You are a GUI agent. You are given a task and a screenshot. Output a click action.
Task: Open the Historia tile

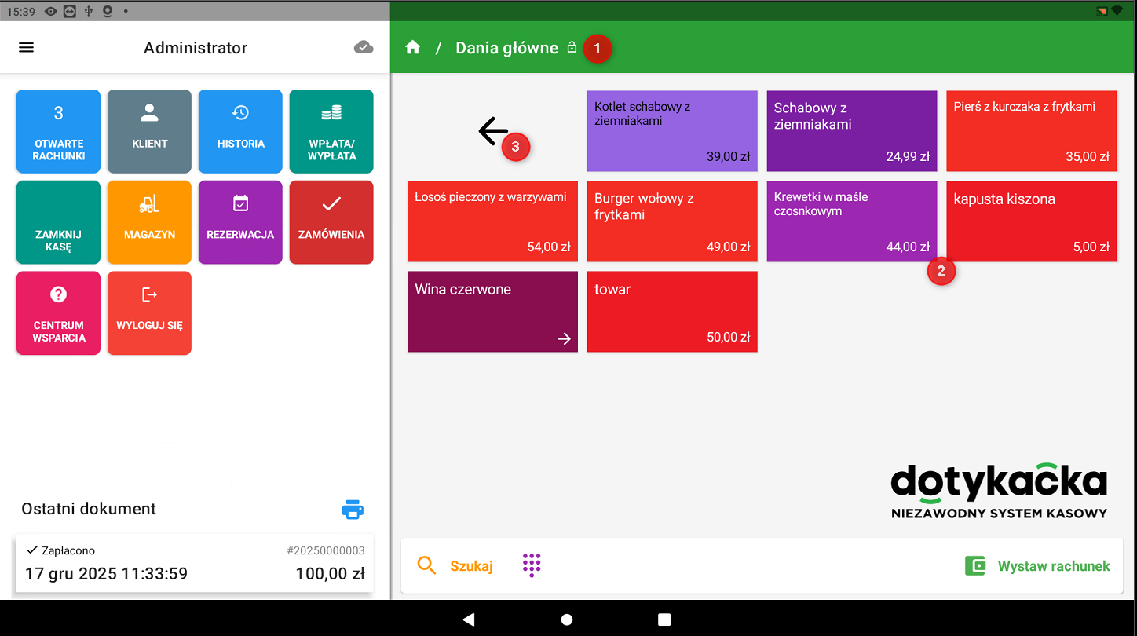(x=240, y=131)
